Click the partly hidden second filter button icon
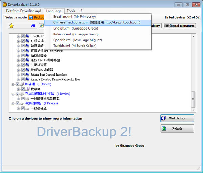The image size is (203, 173). click(42, 26)
